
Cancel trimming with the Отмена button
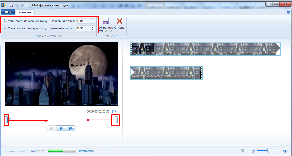pyautogui.click(x=119, y=24)
